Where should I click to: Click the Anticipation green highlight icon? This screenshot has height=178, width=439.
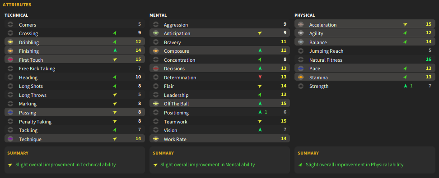click(156, 33)
